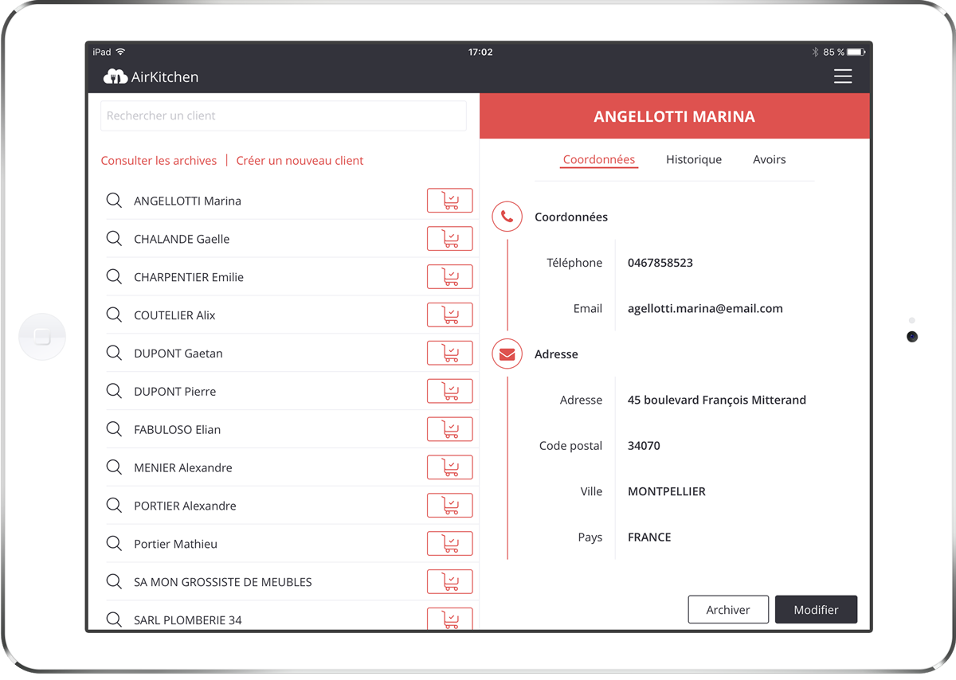Click the city value MONTPELLIER
This screenshot has width=956, height=680.
click(x=667, y=491)
